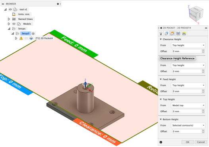The image size is (209, 147).
Task: Expand the Named Views tree node
Action: point(9,19)
